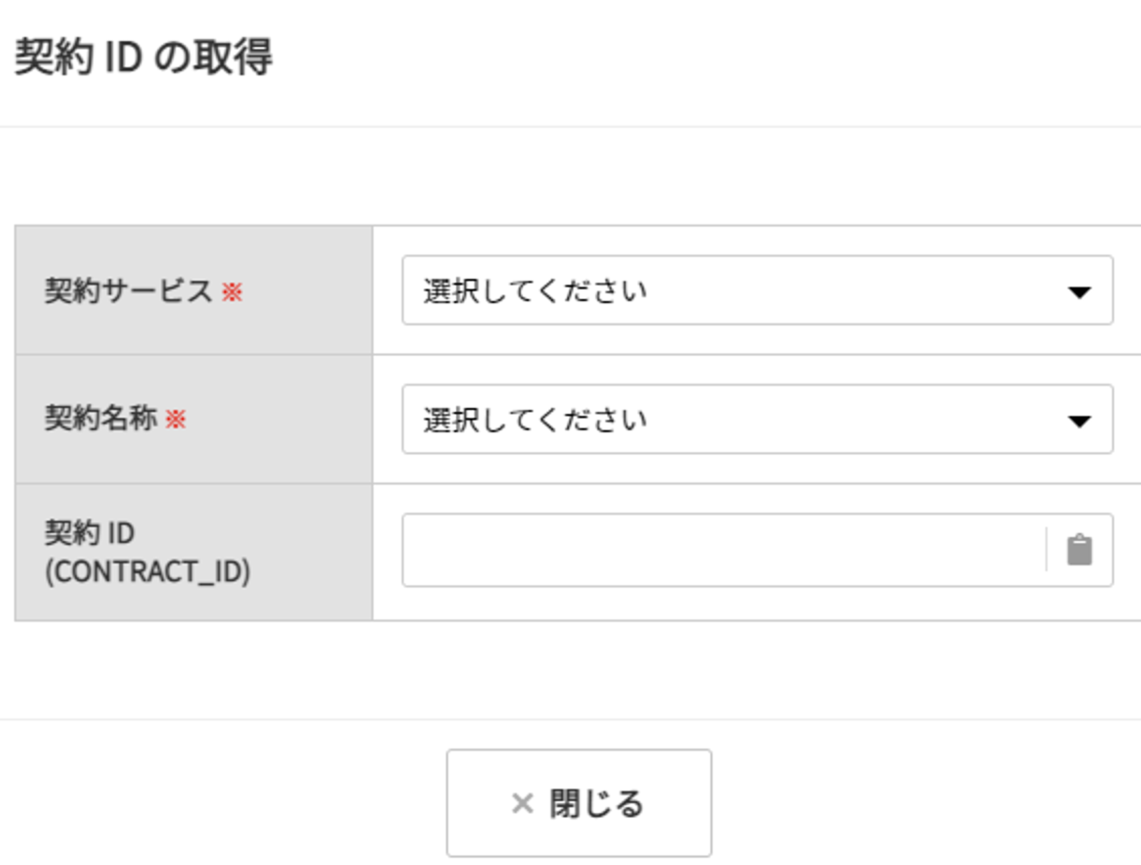The image size is (1141, 865).
Task: Click the red ※ mark beside 契約名称
Action: point(176,419)
